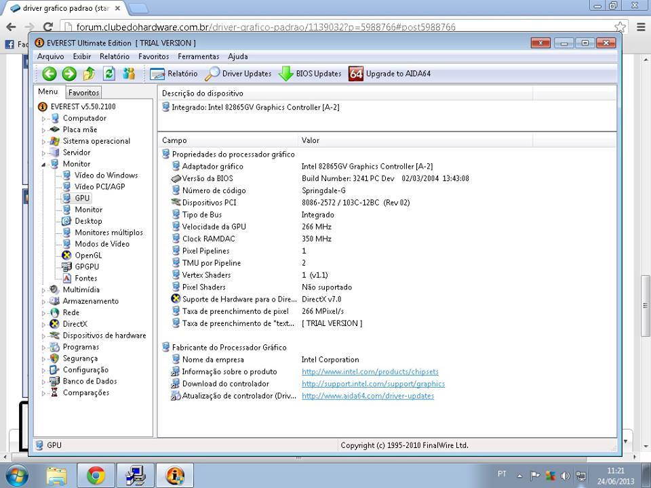The image size is (651, 488).
Task: Click the Chrome taskbar icon
Action: (96, 476)
